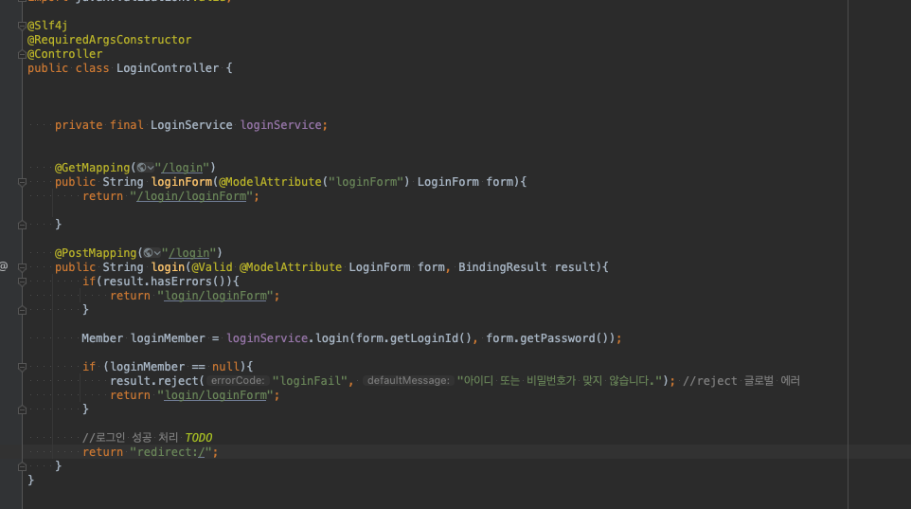
Task: Click the @PostMapping annotation name
Action: (96, 253)
